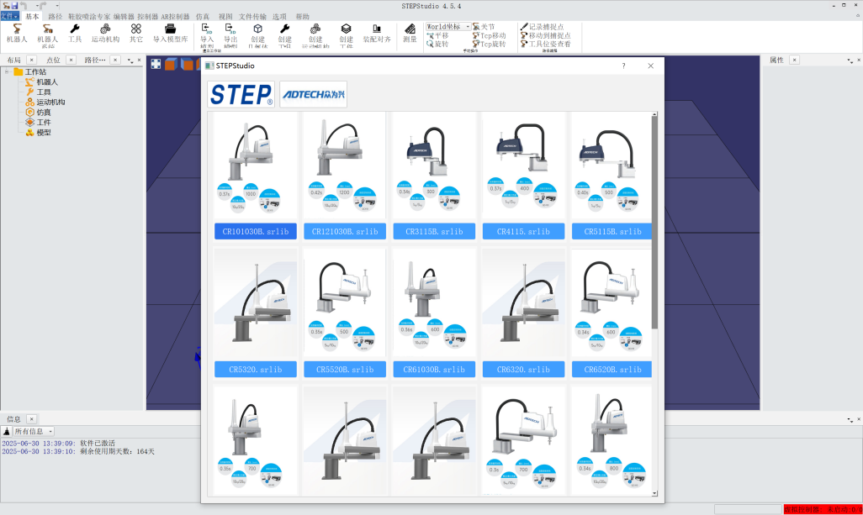This screenshot has height=515, width=863.
Task: Select the 工具 (Tool) wrench ribbon icon
Action: 75,33
